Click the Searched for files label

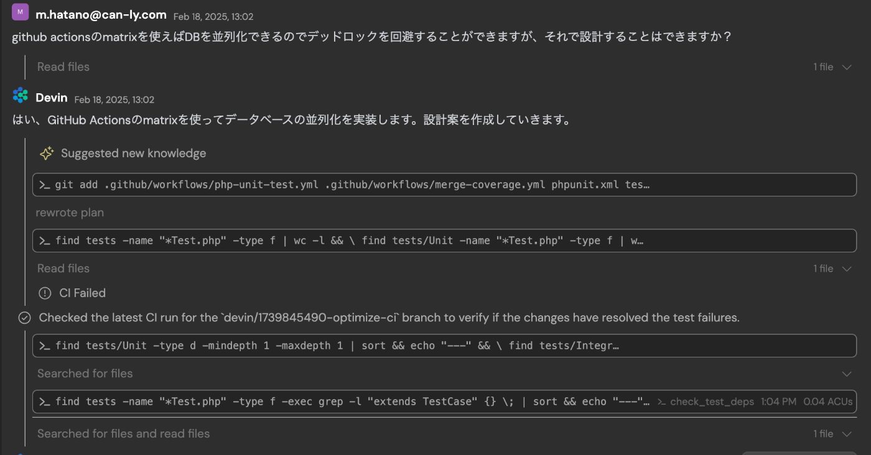[x=85, y=374]
